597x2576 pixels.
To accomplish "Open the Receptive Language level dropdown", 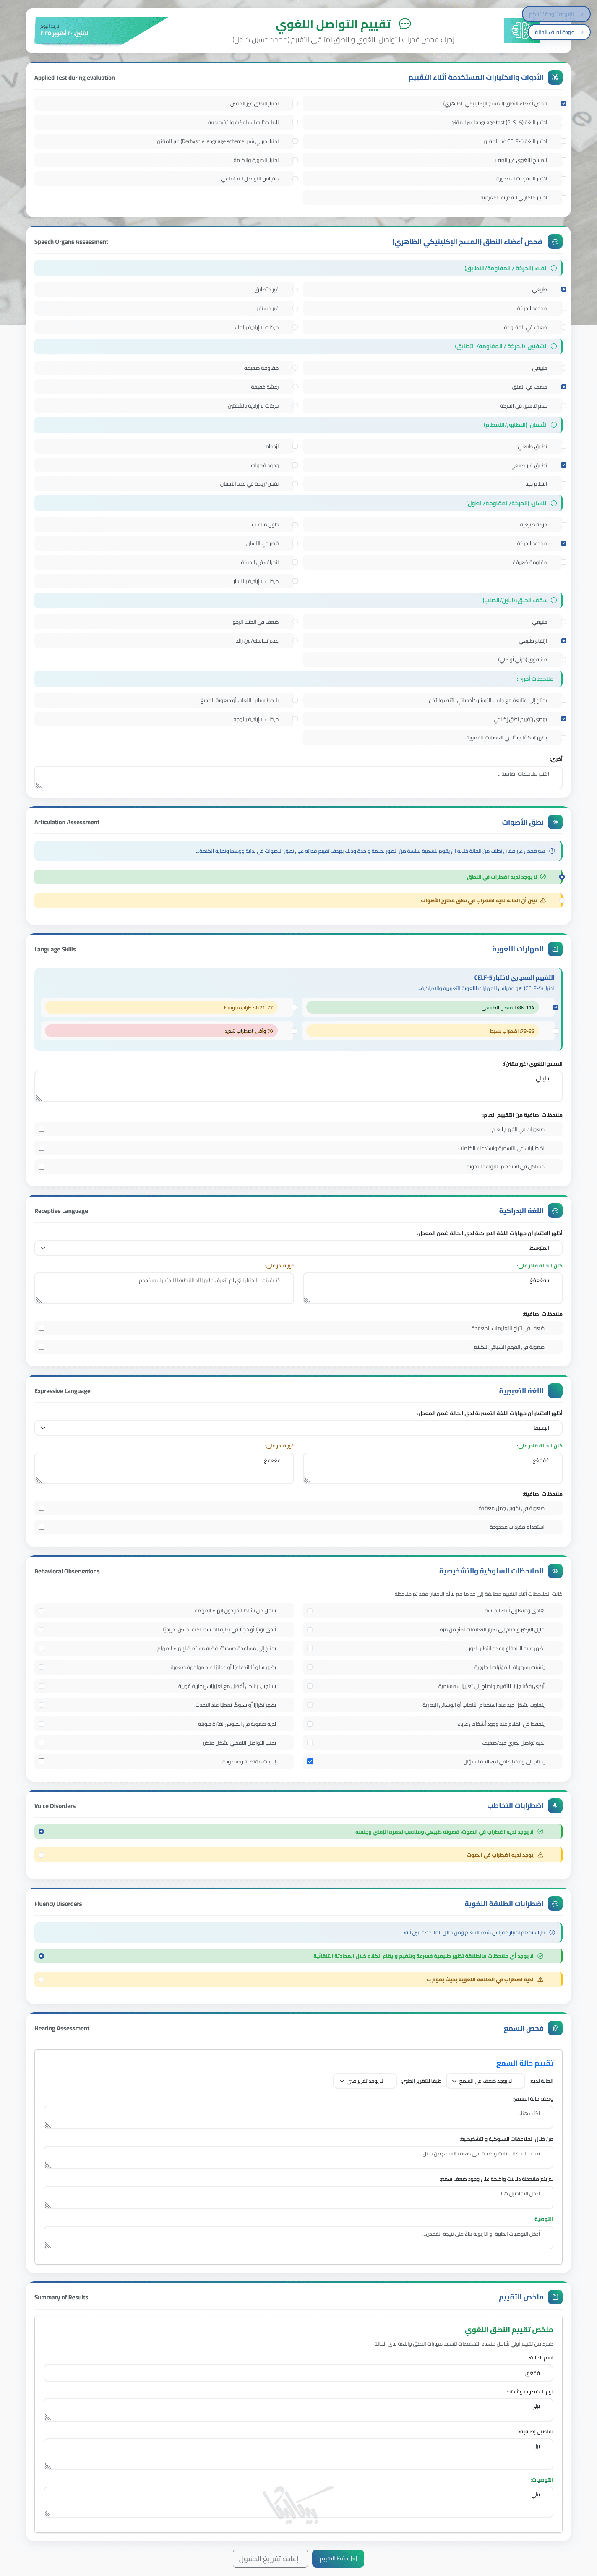I will (x=298, y=1248).
